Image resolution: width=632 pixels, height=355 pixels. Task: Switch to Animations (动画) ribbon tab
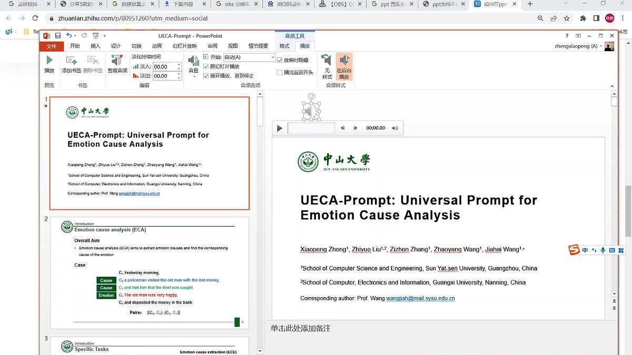pyautogui.click(x=157, y=46)
